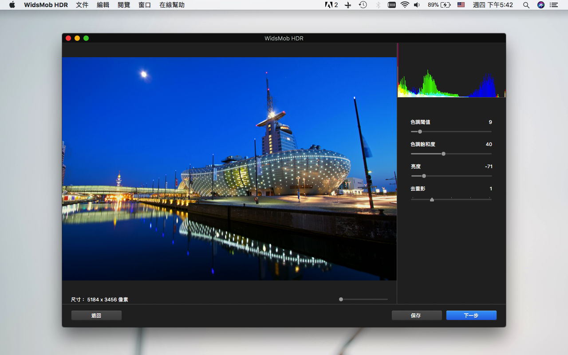
Task: Click the volume speaker icon
Action: pyautogui.click(x=417, y=5)
